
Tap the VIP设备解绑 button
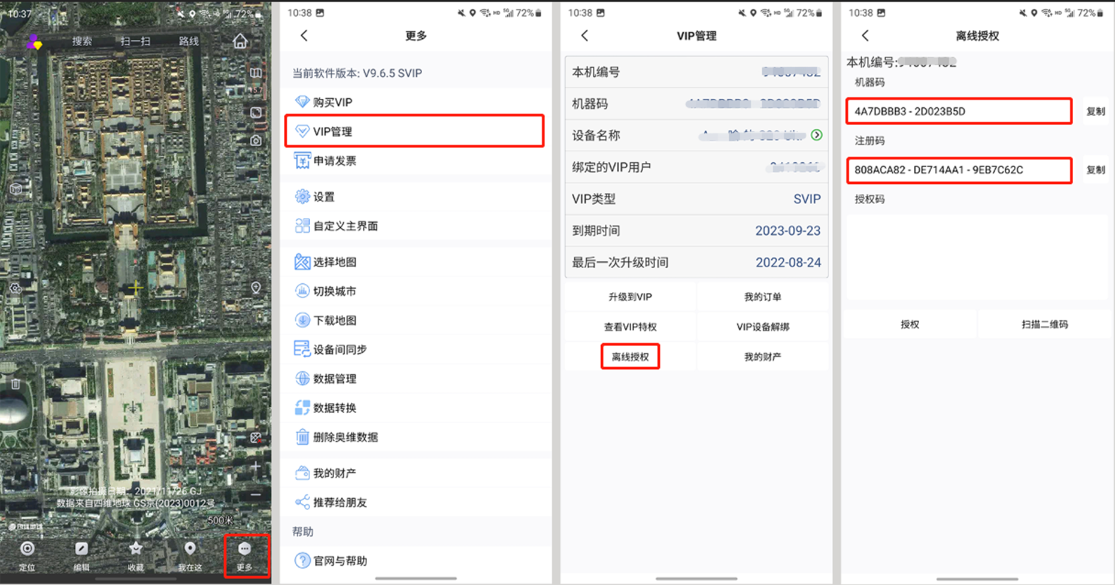tap(763, 327)
